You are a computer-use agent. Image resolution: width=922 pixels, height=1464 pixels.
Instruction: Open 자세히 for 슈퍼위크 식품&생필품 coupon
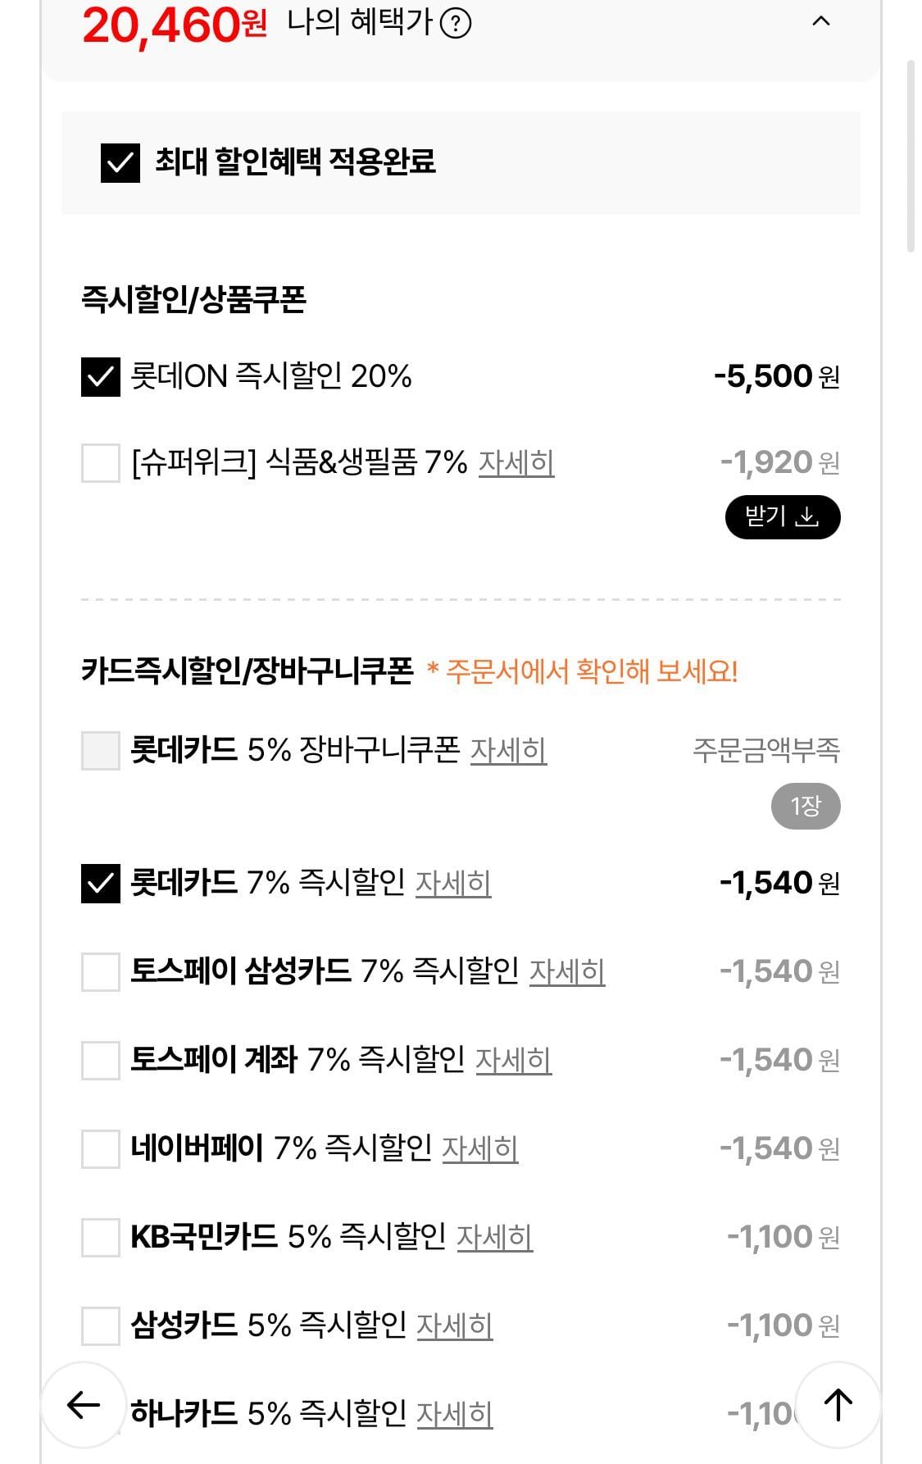click(516, 463)
